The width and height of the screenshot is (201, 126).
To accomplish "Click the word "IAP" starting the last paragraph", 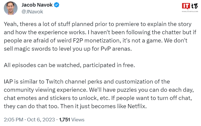I will pyautogui.click(x=8, y=82).
